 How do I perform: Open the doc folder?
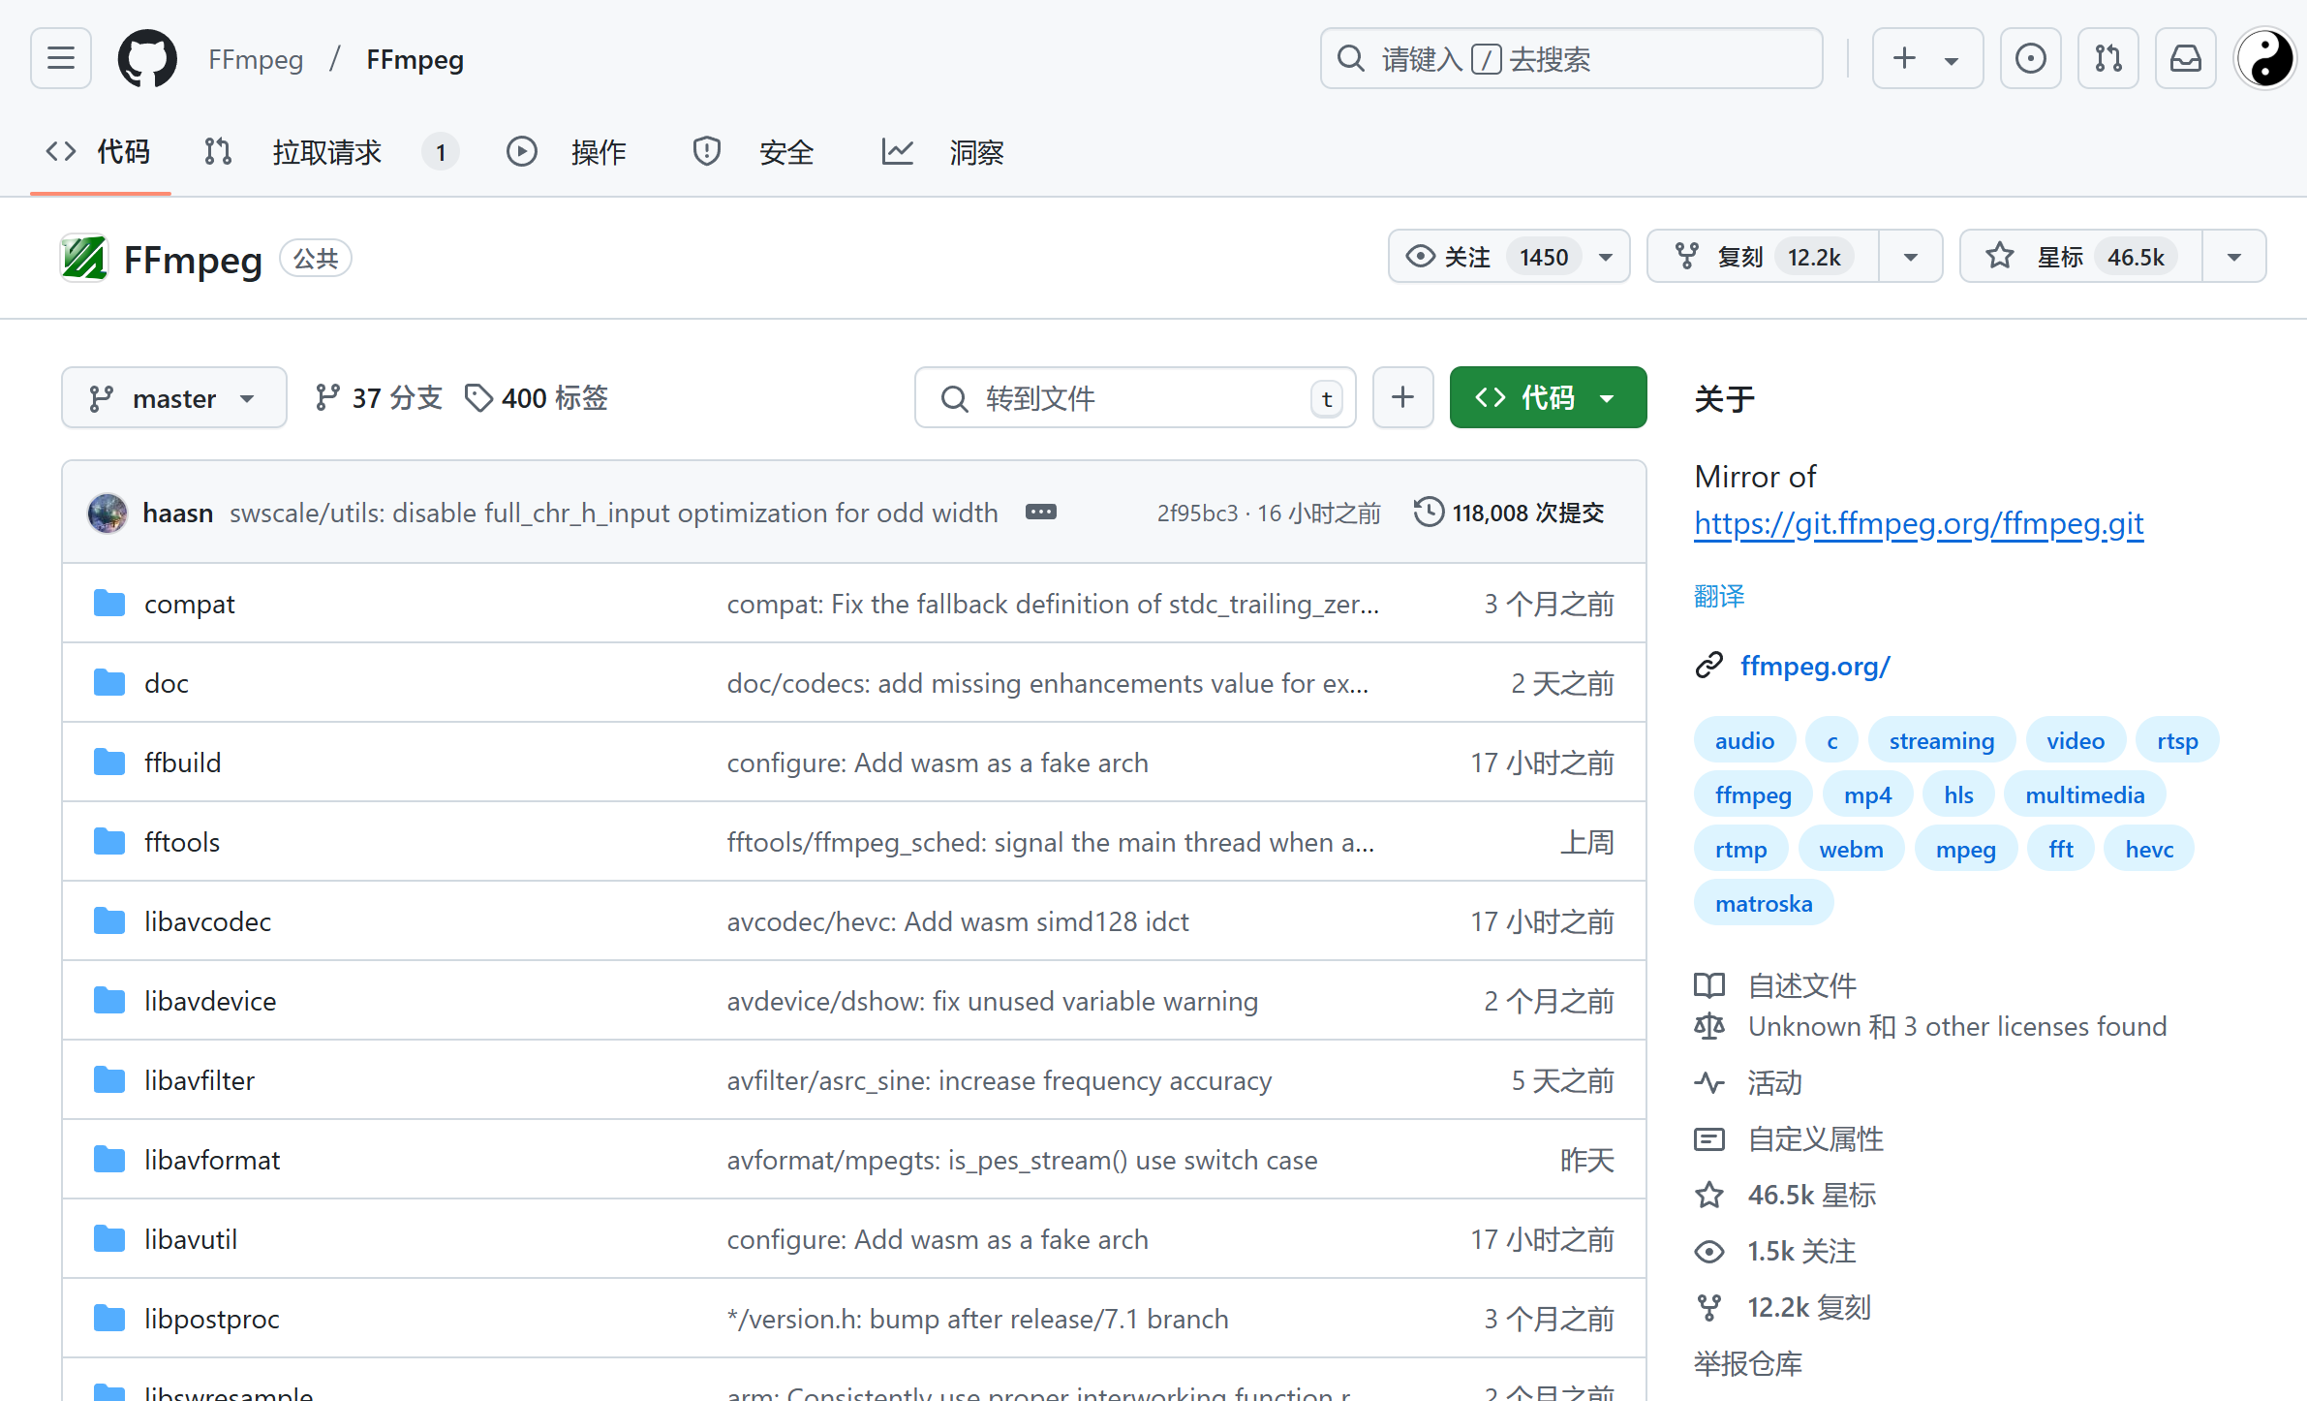(x=167, y=683)
